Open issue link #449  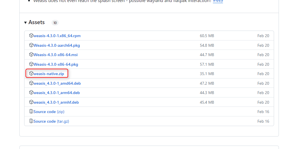click(218, 1)
